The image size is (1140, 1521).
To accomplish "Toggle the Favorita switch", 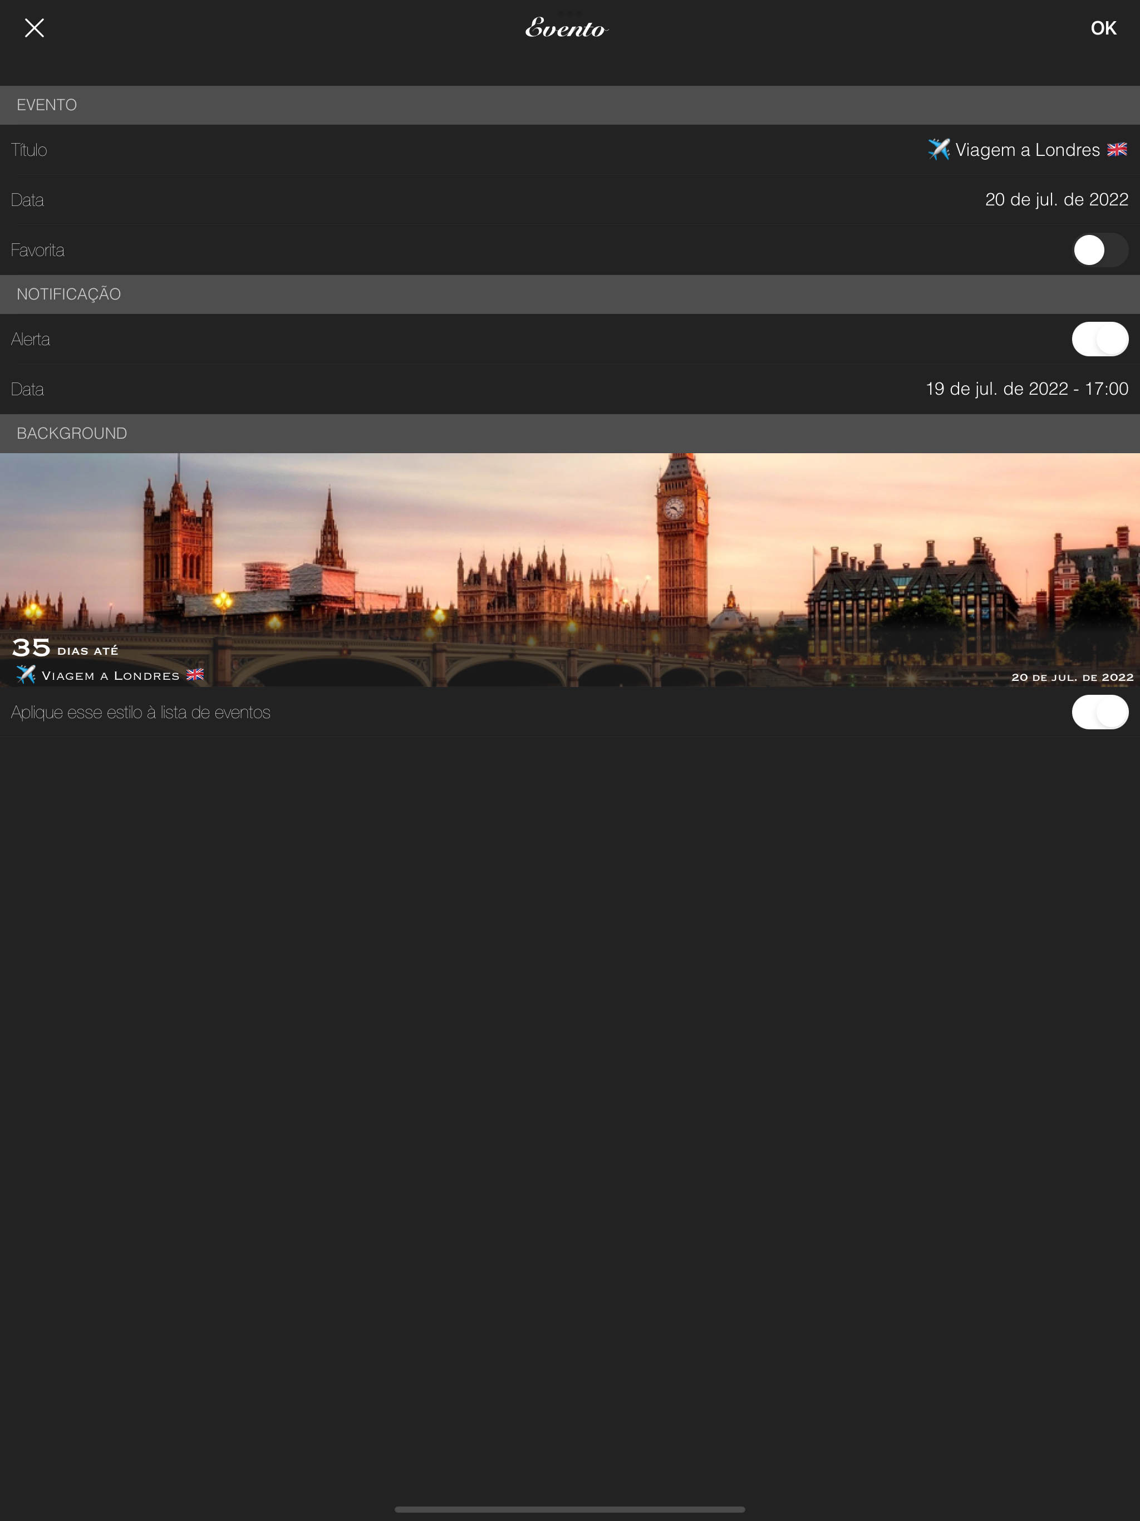I will pos(1099,251).
